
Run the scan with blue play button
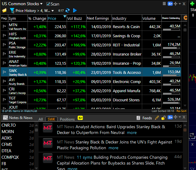(x=75, y=10)
